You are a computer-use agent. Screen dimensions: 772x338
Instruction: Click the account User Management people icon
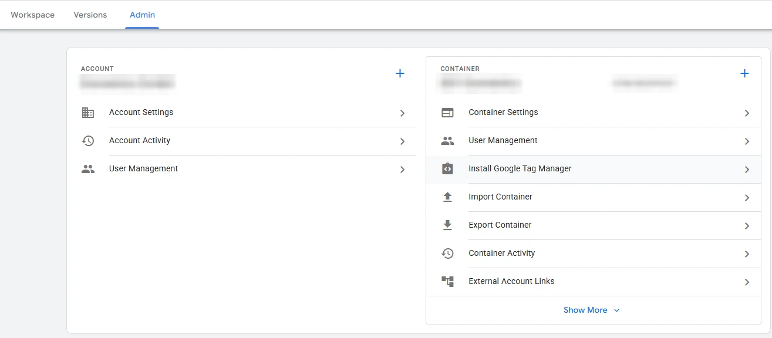[88, 169]
